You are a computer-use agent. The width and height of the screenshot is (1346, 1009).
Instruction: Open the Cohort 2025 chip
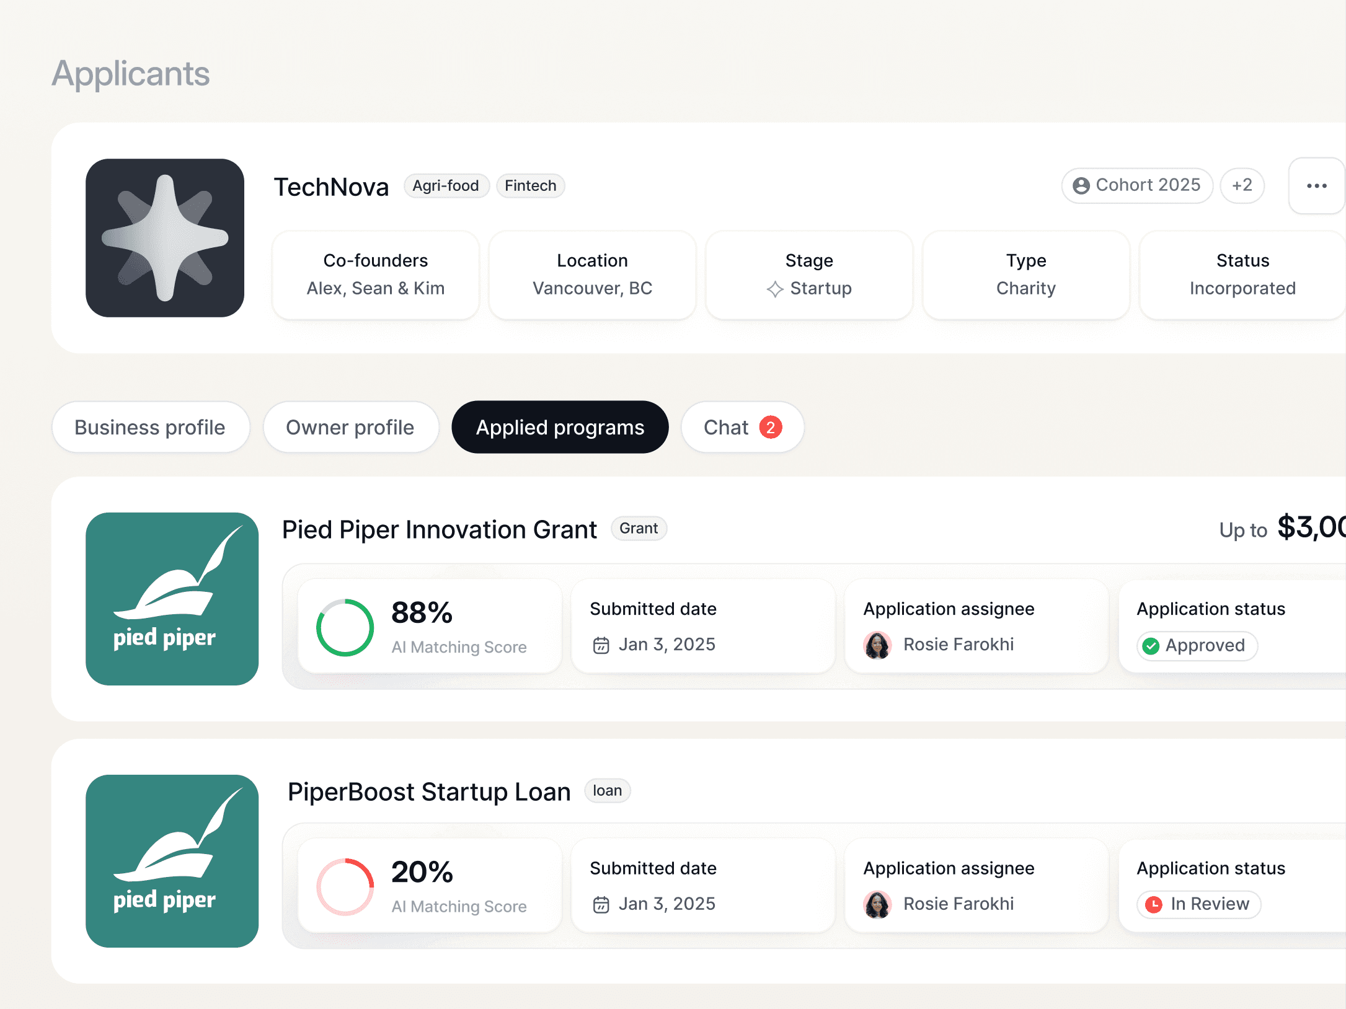pos(1137,185)
